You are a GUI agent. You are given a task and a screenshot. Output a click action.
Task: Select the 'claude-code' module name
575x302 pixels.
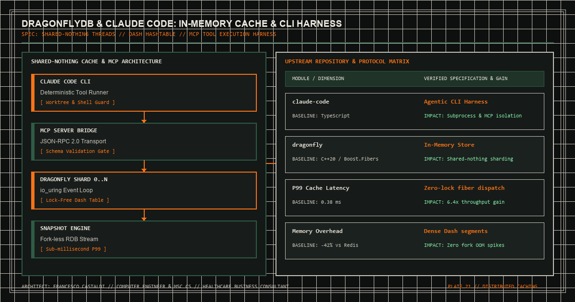tap(310, 102)
